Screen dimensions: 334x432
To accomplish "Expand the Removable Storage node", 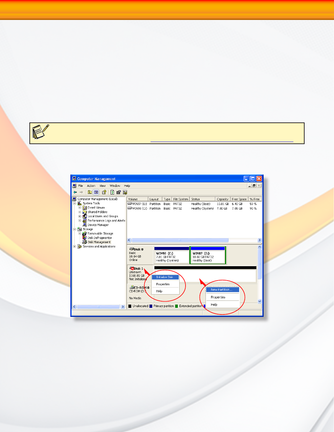I will click(79, 234).
